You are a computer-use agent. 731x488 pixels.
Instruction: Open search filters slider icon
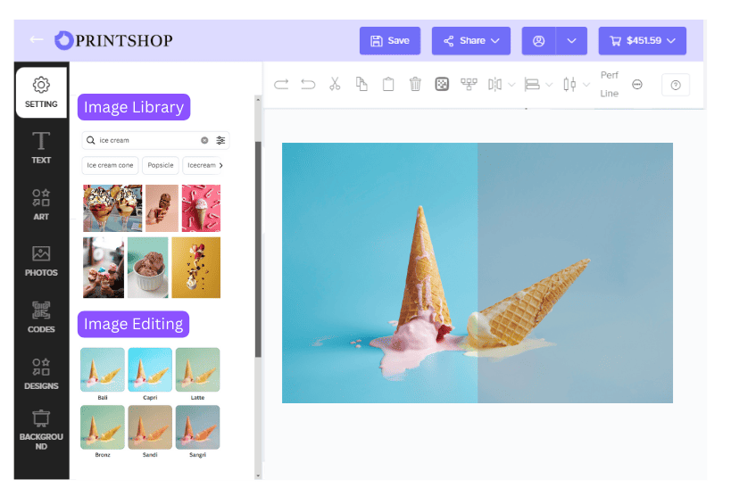pyautogui.click(x=220, y=140)
